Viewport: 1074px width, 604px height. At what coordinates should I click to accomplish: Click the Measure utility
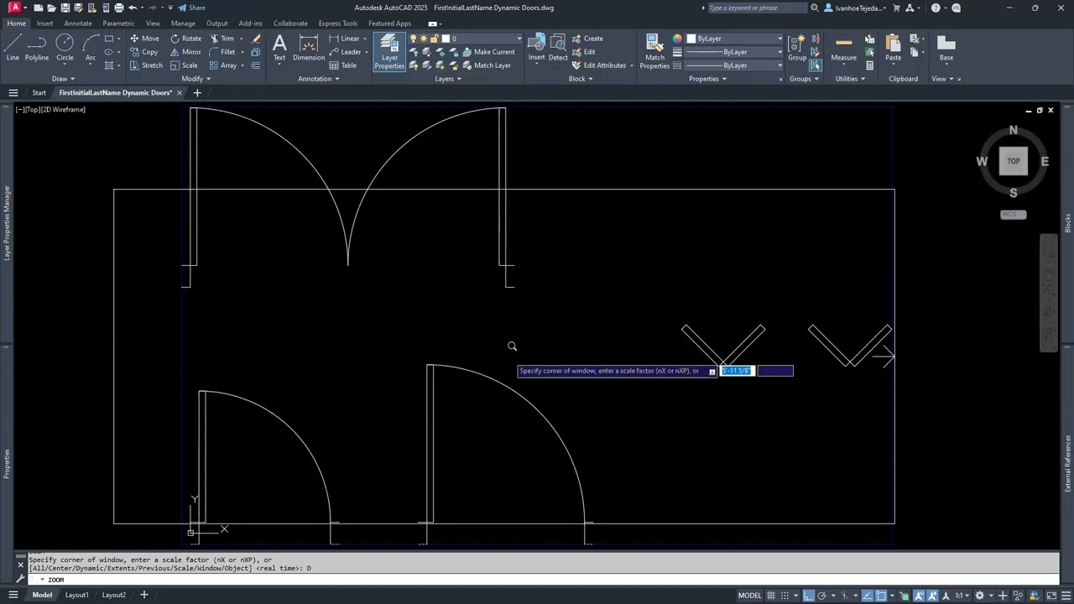pyautogui.click(x=843, y=47)
